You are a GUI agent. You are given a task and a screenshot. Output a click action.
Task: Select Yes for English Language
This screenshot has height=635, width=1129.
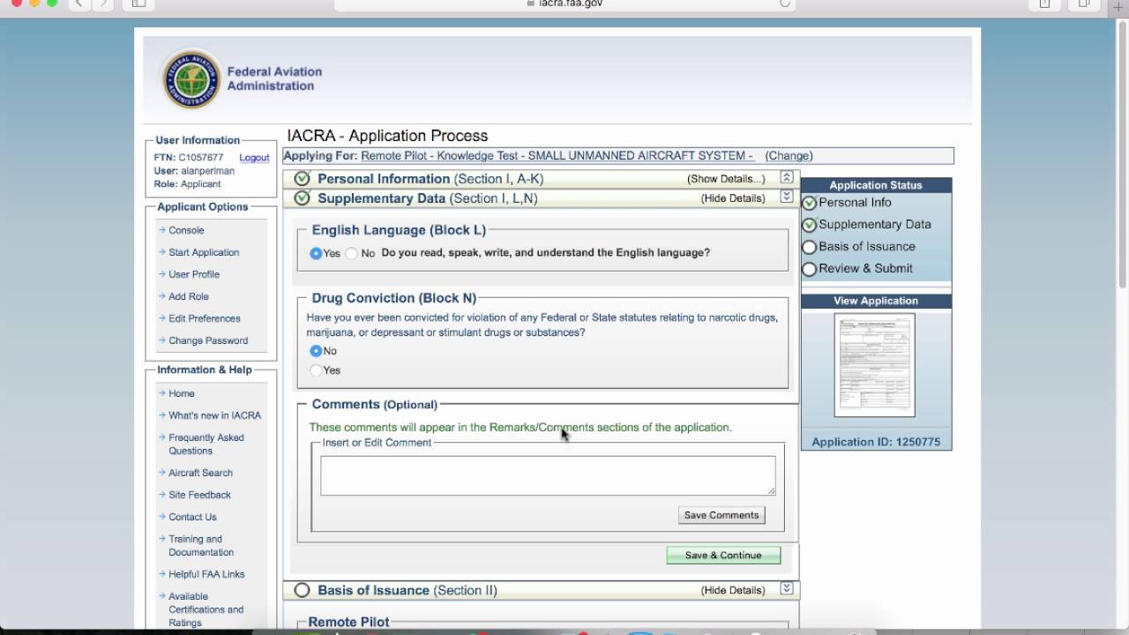click(316, 253)
